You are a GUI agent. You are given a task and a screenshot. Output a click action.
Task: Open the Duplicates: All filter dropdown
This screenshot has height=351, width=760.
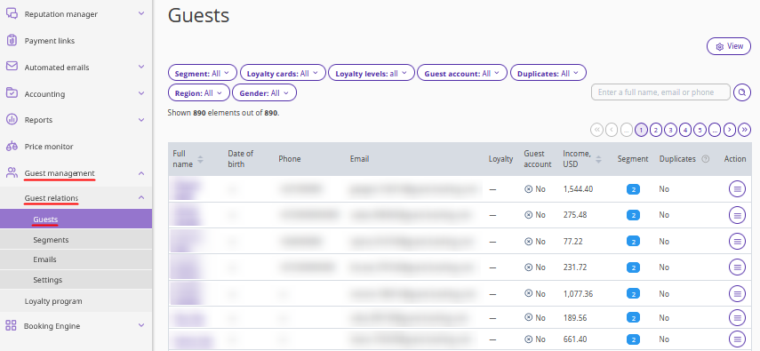point(548,73)
